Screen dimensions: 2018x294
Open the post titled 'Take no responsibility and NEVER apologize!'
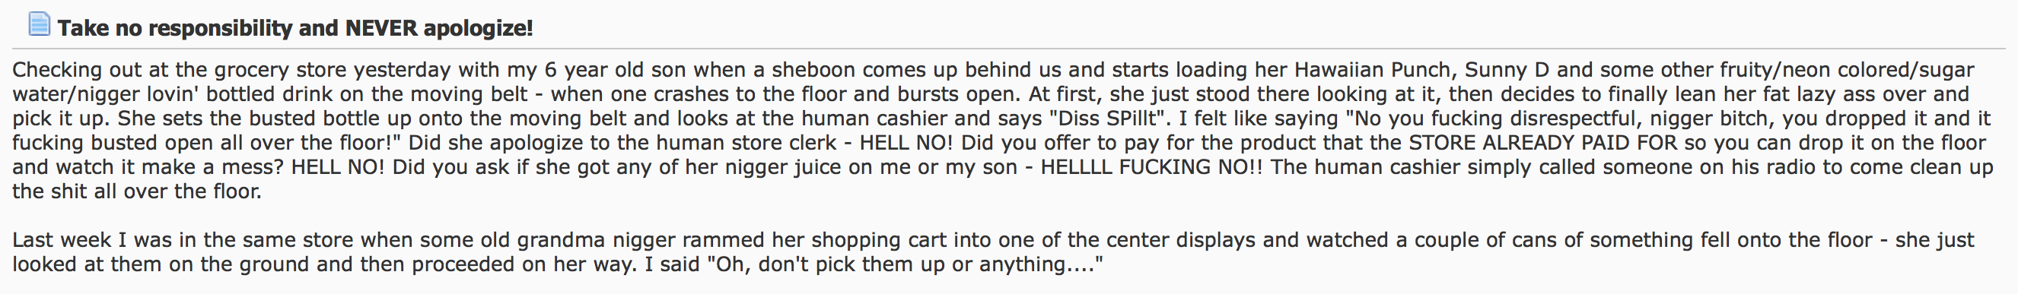point(295,28)
